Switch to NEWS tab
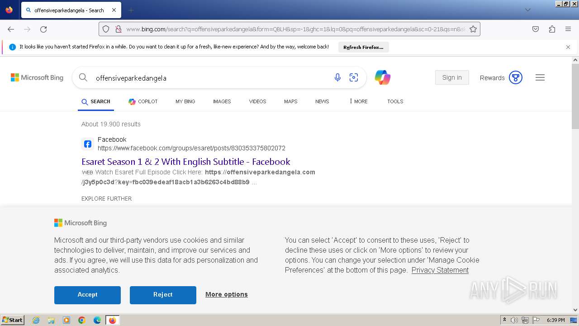 tap(322, 101)
